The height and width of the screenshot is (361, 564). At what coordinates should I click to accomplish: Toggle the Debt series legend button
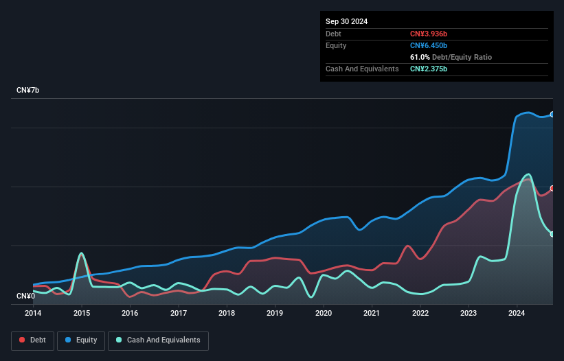pos(33,340)
